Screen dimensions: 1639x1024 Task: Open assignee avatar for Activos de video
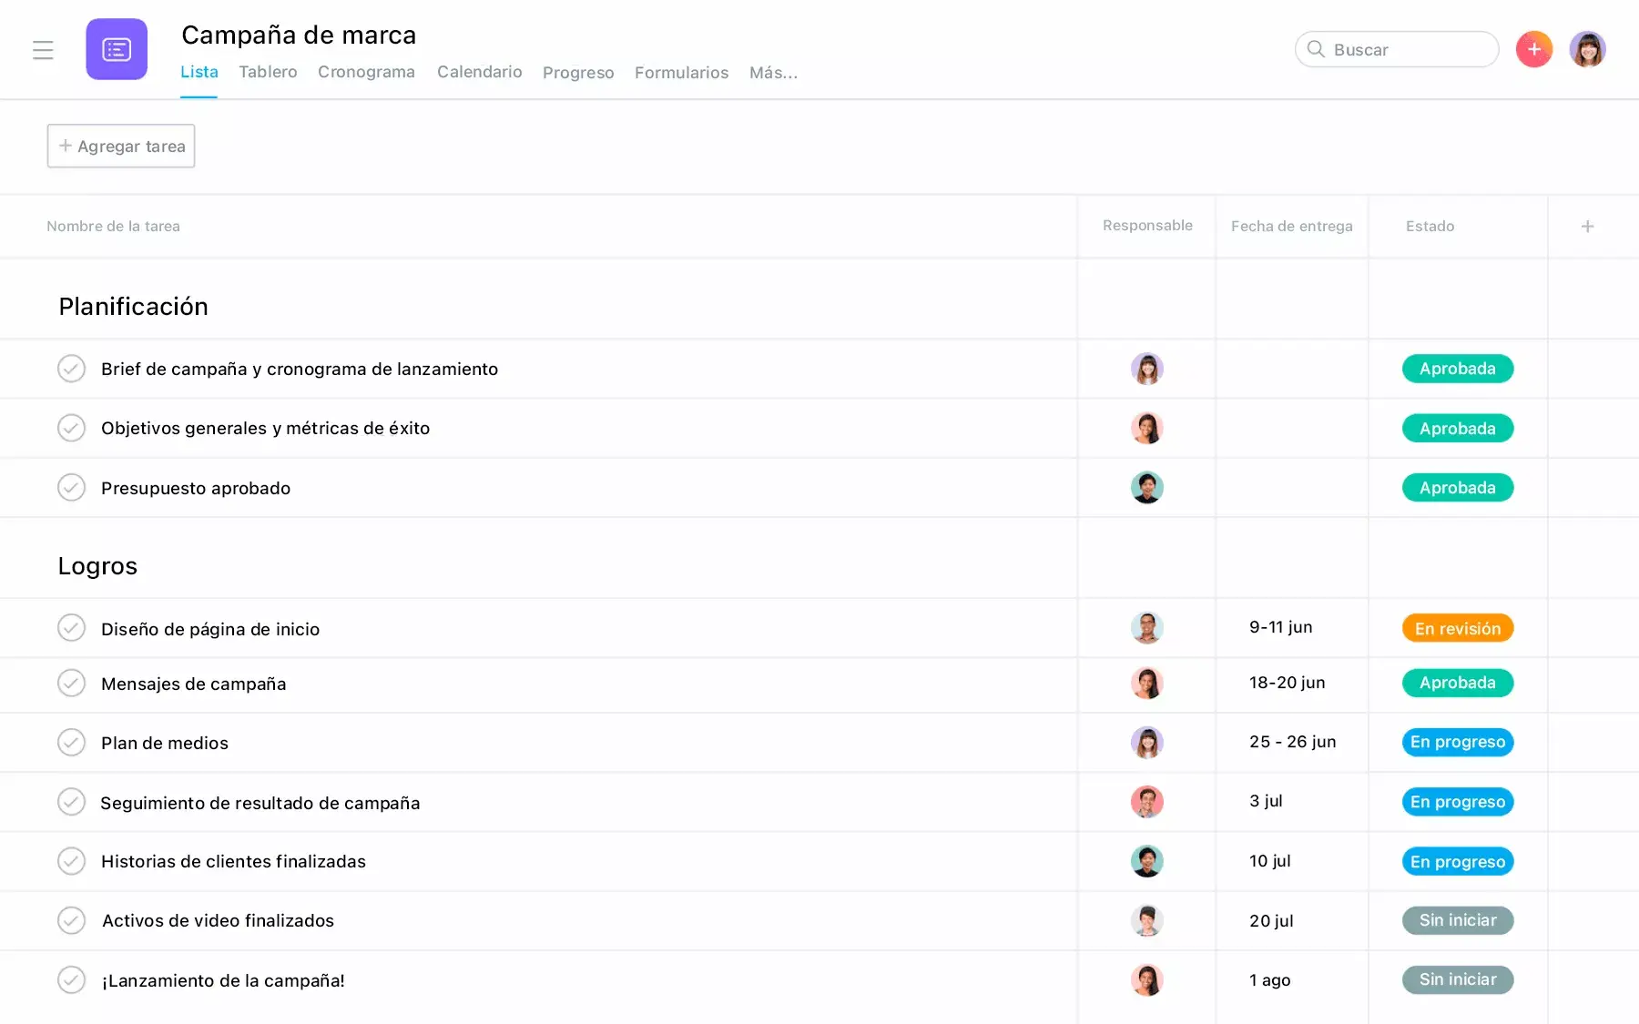coord(1147,920)
